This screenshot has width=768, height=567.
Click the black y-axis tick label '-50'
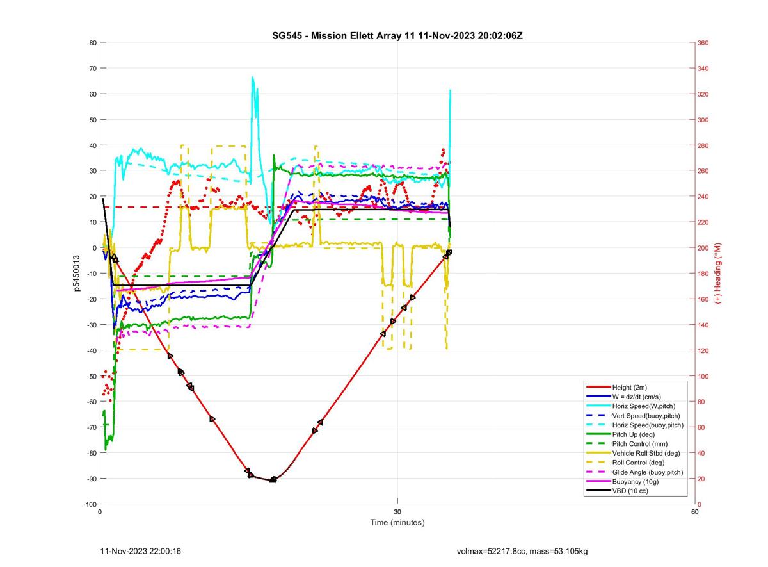(x=91, y=376)
